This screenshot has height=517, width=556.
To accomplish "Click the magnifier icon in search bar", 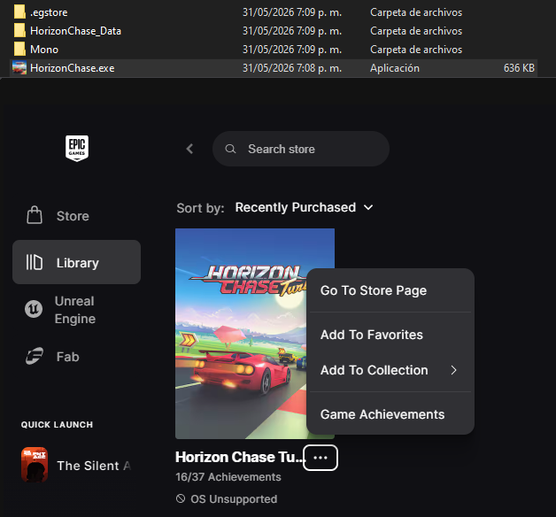I will click(230, 149).
